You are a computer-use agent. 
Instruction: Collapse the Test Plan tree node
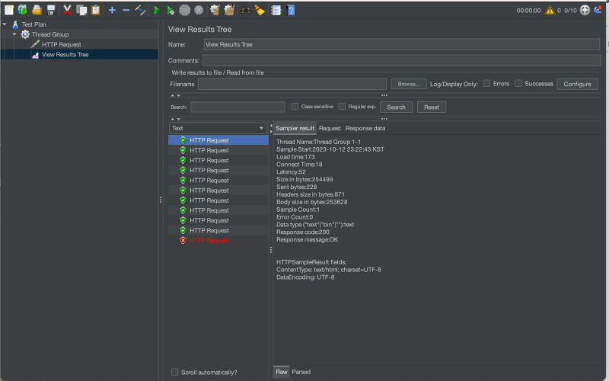[5, 24]
